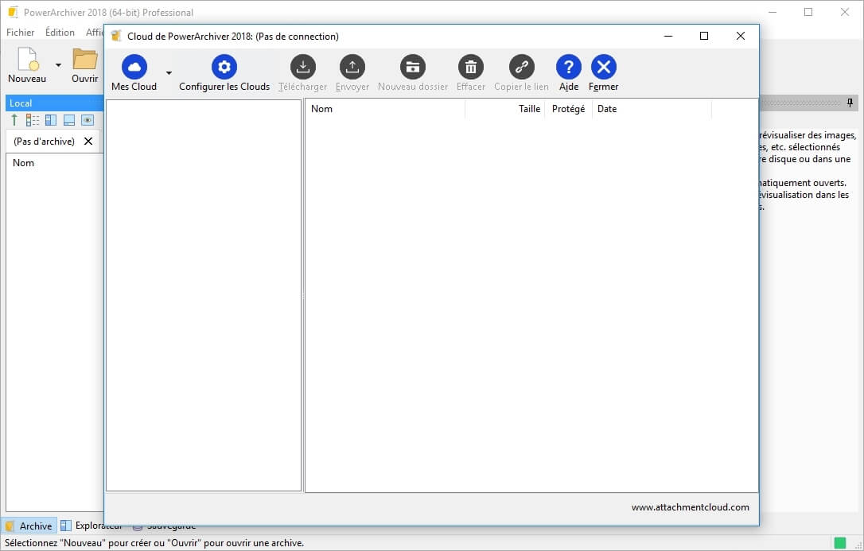864x551 pixels.
Task: Click the Copier le lien icon
Action: (521, 67)
